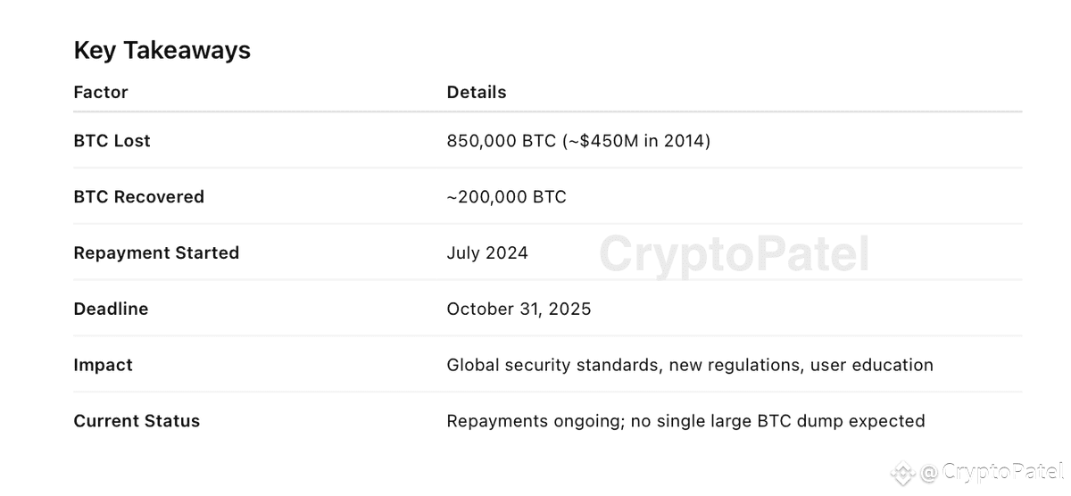Image resolution: width=1071 pixels, height=496 pixels.
Task: Click the @CryptoPatel handle at bottom right
Action: 992,472
